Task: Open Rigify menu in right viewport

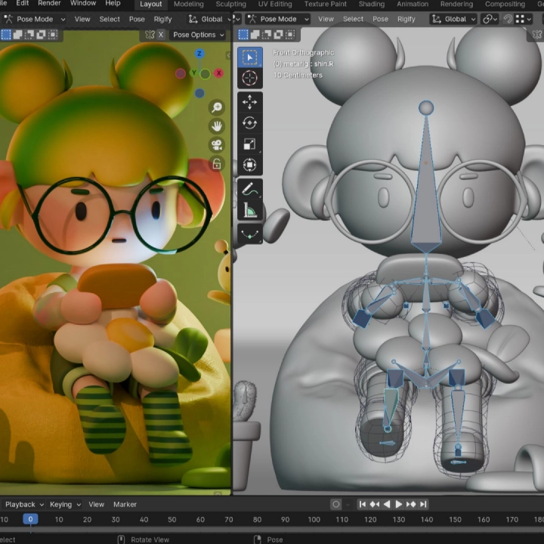Action: click(x=406, y=19)
